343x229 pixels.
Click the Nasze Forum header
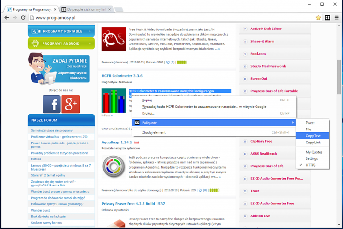tap(61, 120)
